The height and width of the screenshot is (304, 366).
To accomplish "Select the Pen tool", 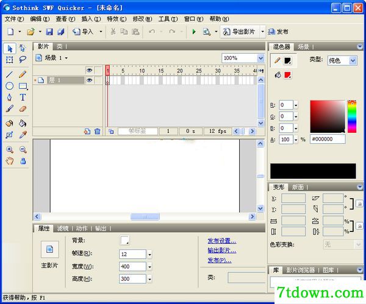I will pos(10,97).
